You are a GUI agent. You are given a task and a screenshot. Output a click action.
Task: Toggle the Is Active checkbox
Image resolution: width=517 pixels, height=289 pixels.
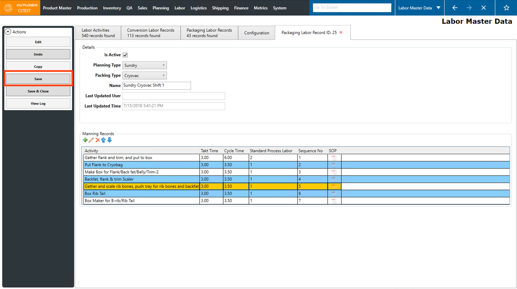tap(125, 55)
